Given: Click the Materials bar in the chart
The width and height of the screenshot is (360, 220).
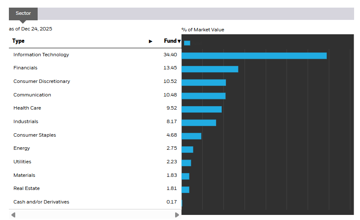Looking at the screenshot, I should tap(185, 176).
